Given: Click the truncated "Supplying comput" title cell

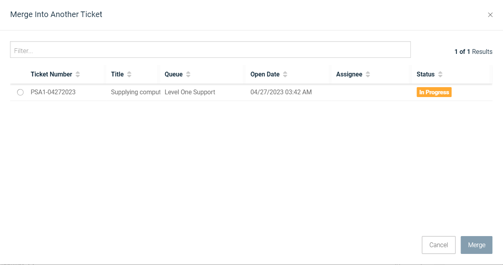Looking at the screenshot, I should (x=136, y=92).
